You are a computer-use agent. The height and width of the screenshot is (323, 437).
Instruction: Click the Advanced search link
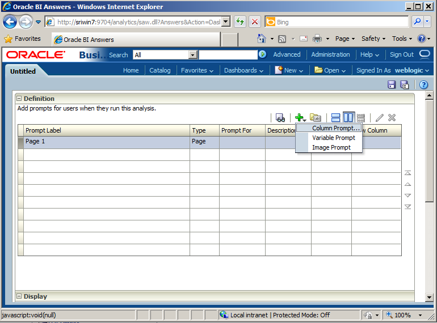coord(287,54)
